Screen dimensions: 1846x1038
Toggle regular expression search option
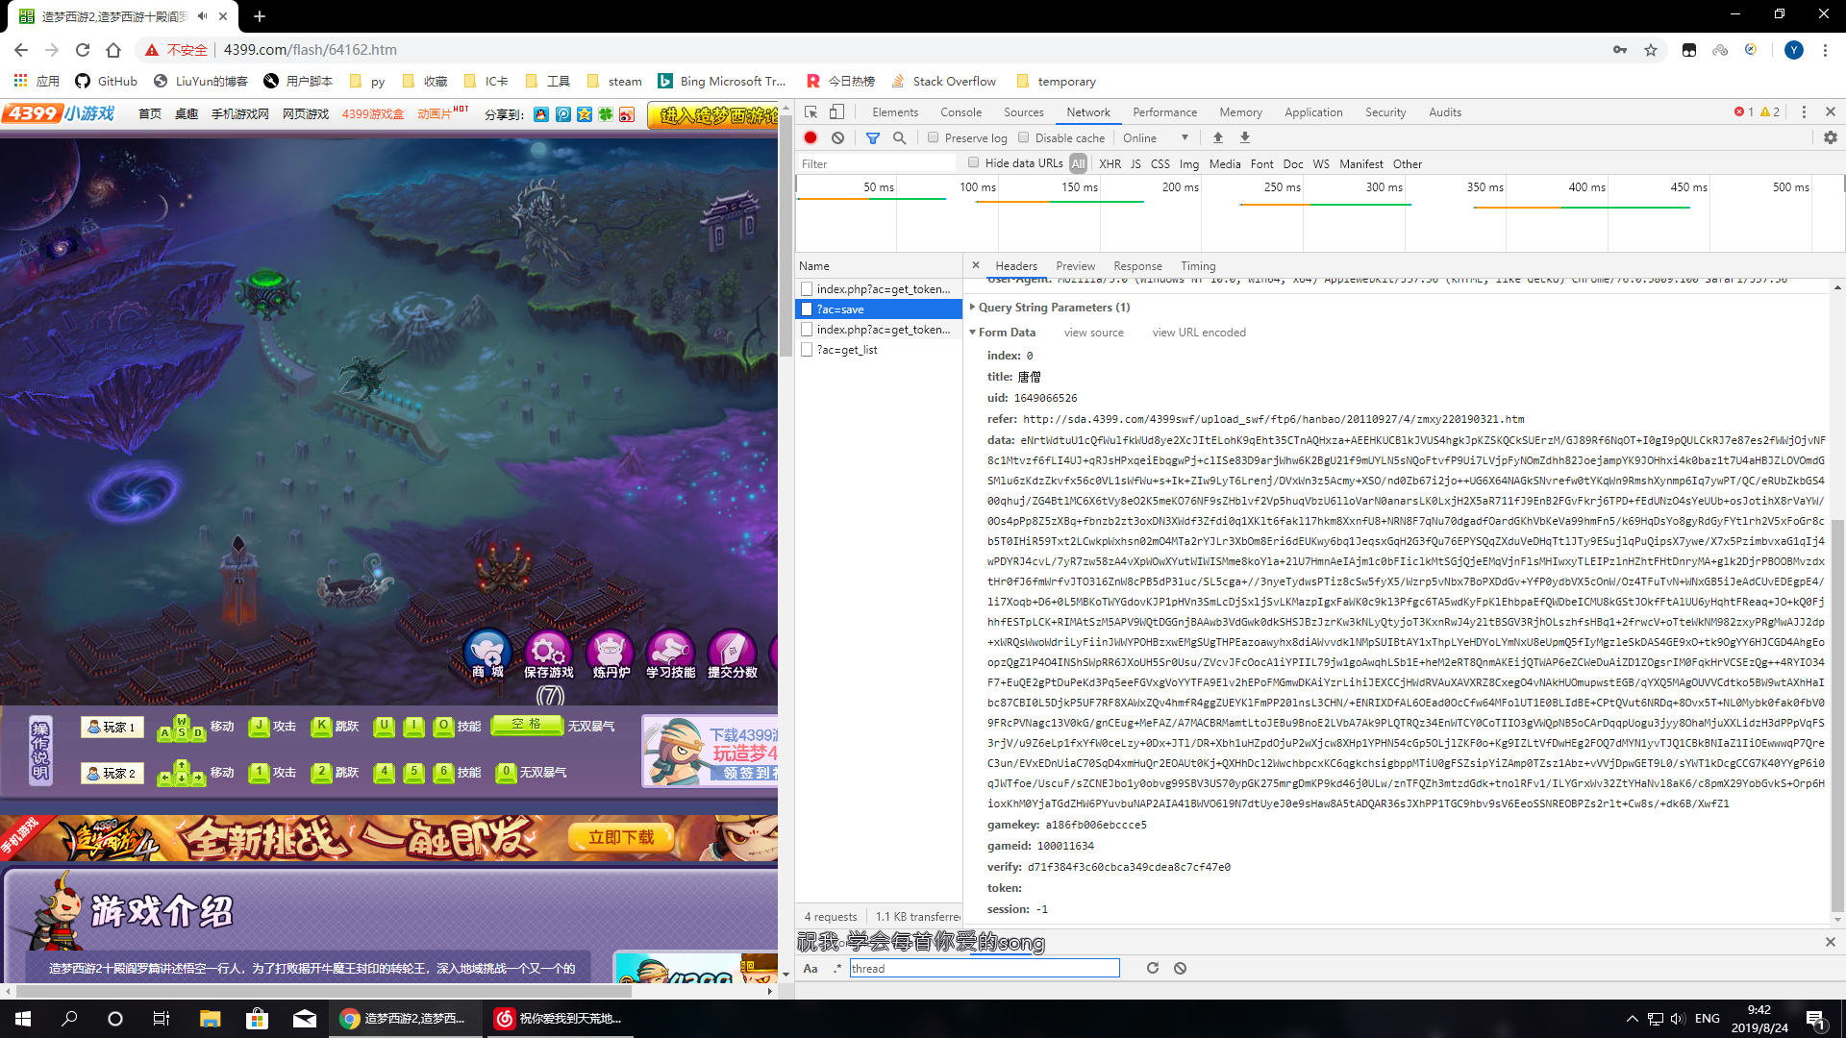837,968
